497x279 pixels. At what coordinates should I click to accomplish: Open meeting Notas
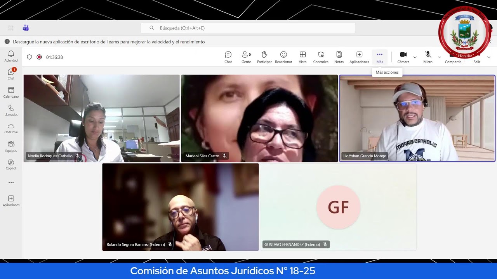tap(339, 57)
